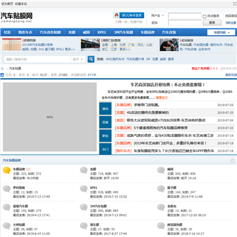The width and height of the screenshot is (237, 237).
Task: Click the 2019年汽车贴膜价格表 link
Action: click(x=38, y=45)
